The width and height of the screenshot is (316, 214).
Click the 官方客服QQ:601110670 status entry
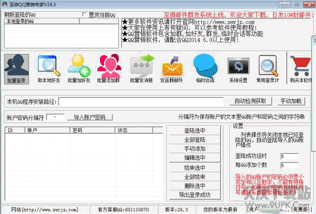tap(123, 210)
